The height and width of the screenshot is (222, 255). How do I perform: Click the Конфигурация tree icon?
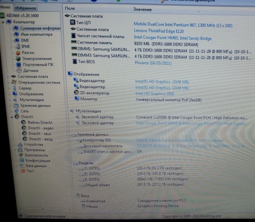[x=22, y=160]
